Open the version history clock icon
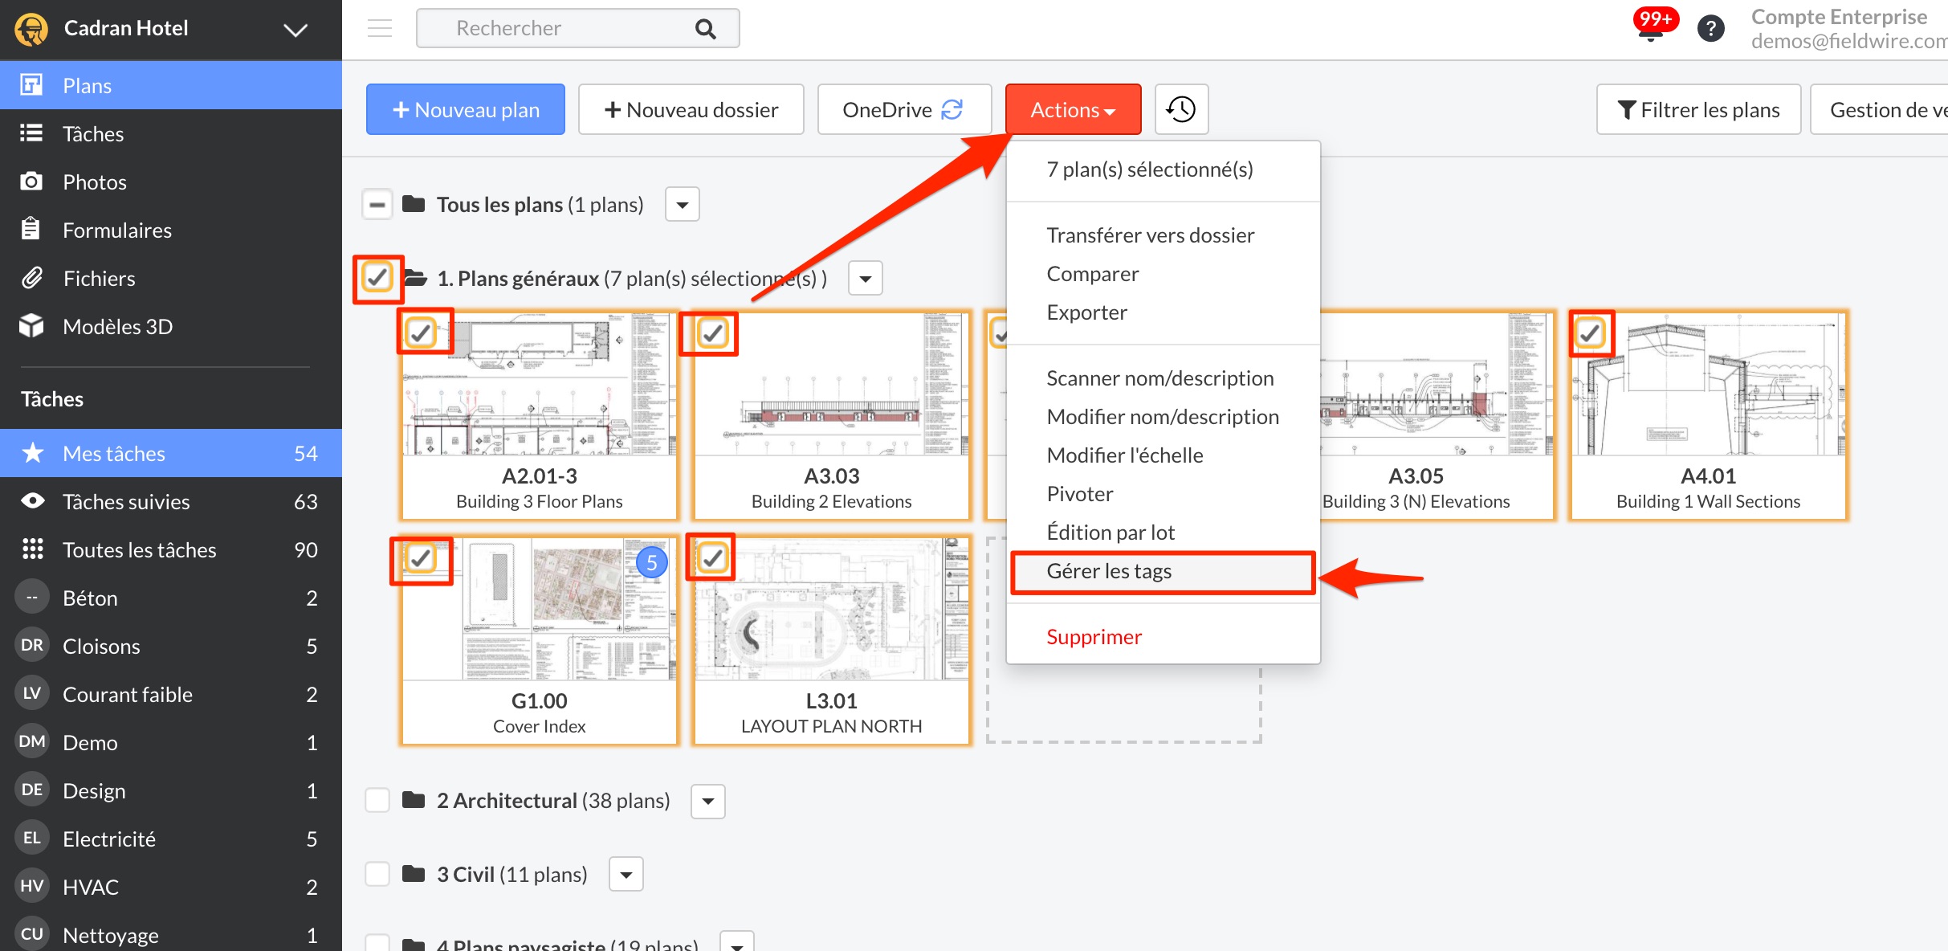Viewport: 1948px width, 951px height. click(x=1181, y=109)
